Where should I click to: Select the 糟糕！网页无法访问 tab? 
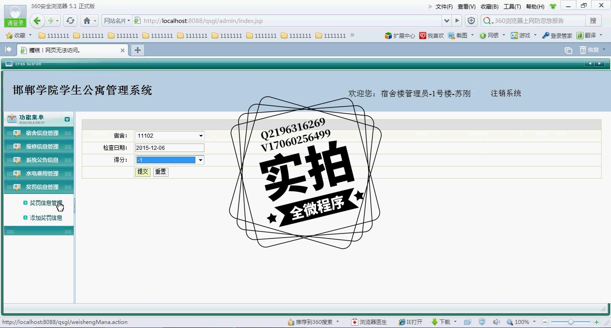72,50
